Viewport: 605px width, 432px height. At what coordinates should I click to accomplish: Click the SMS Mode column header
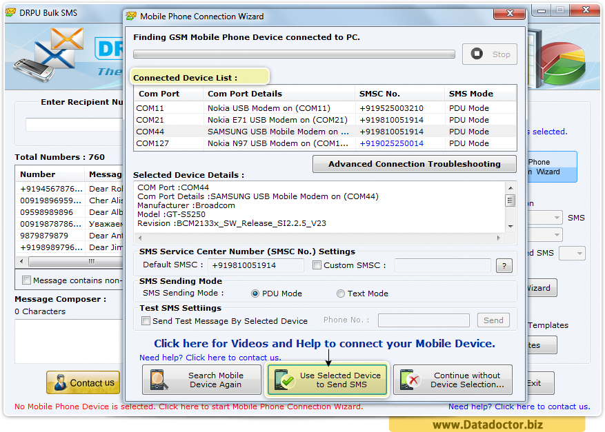coord(480,94)
